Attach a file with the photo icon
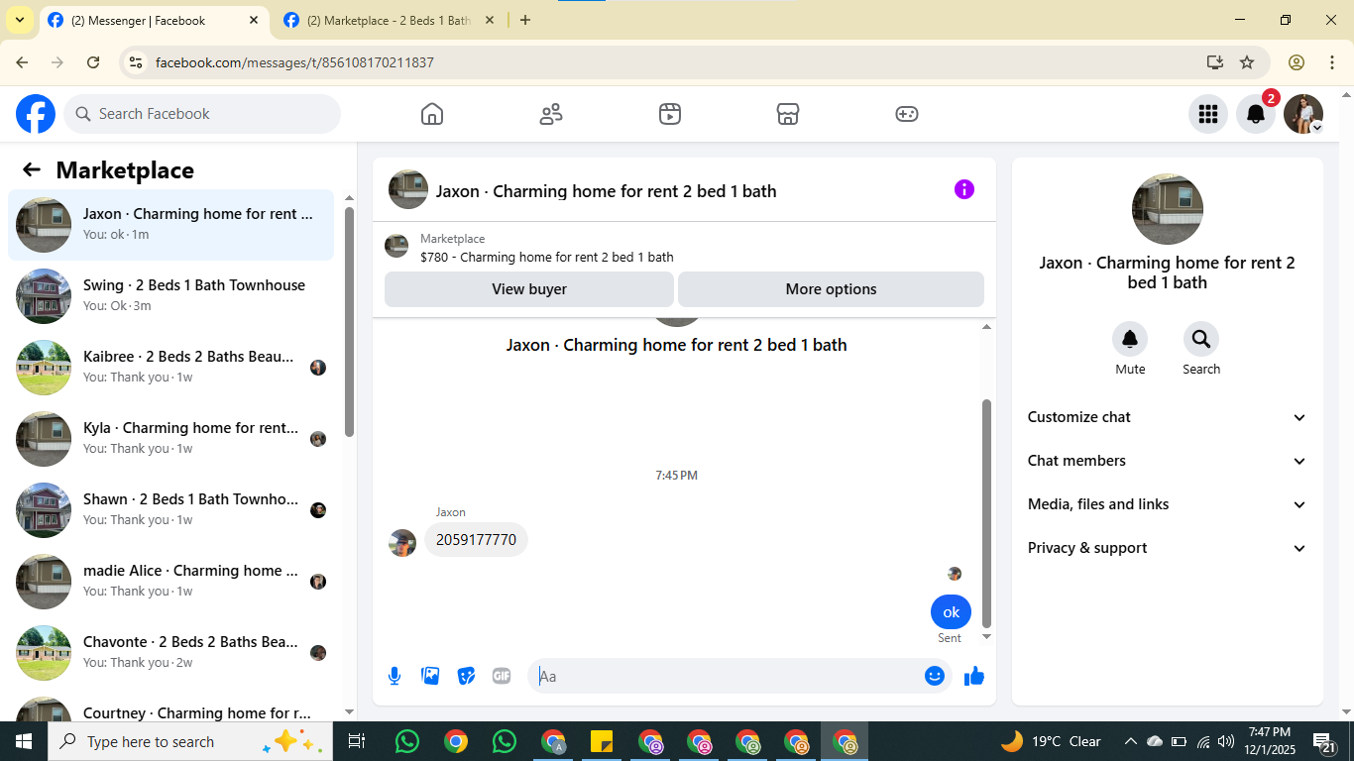 coord(430,676)
